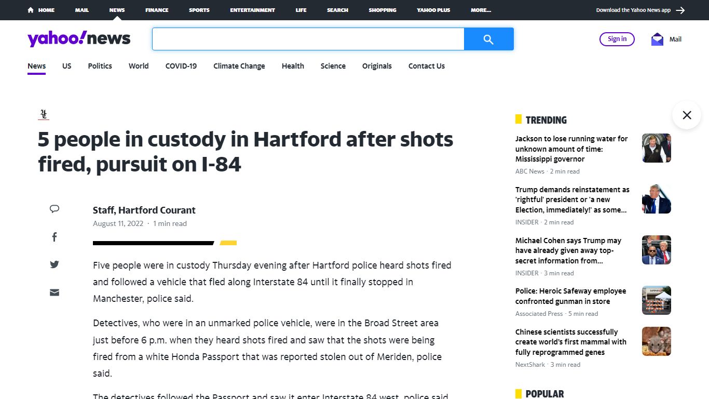This screenshot has height=399, width=709.
Task: Open Michael Cohen trending story
Action: (568, 250)
